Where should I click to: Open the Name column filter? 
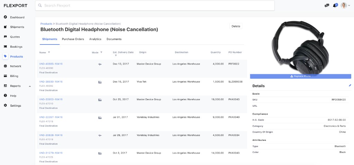click(x=49, y=52)
